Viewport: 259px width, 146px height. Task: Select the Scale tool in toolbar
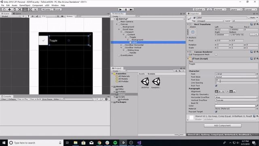pyautogui.click(x=20, y=9)
